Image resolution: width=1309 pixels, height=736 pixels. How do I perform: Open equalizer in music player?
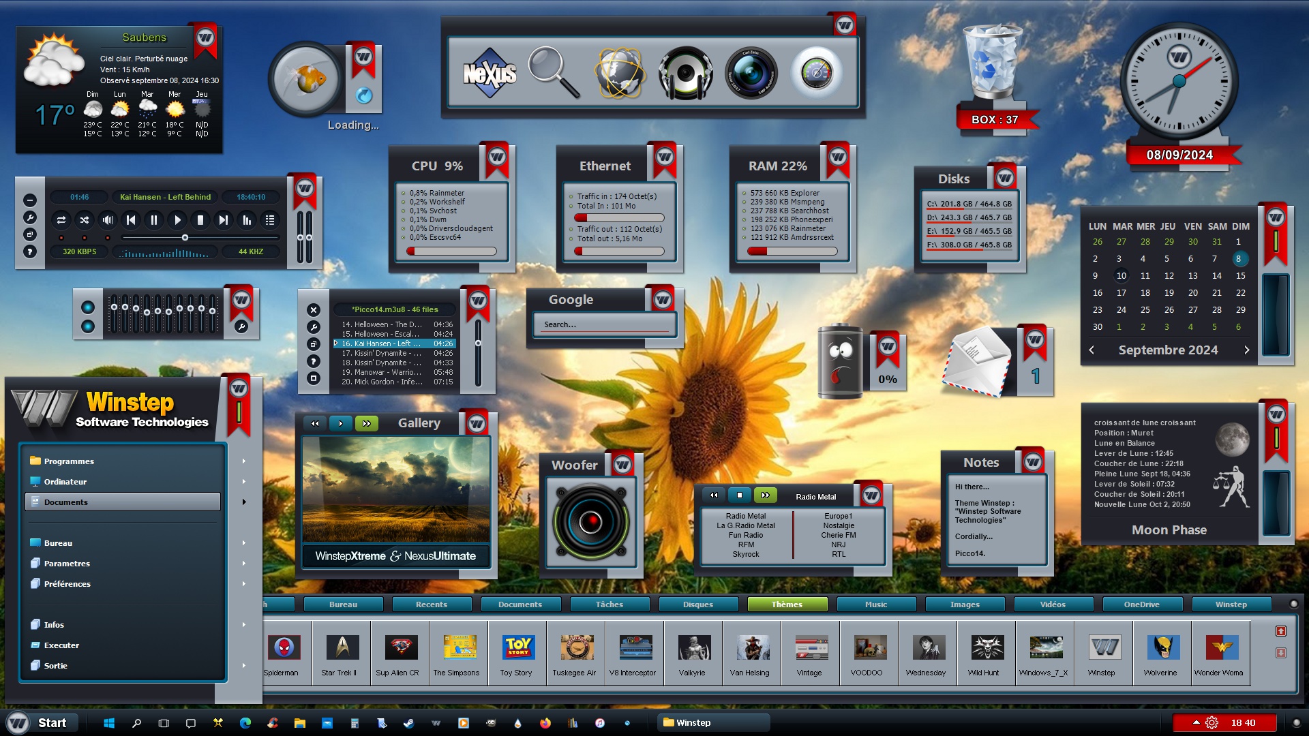point(247,220)
